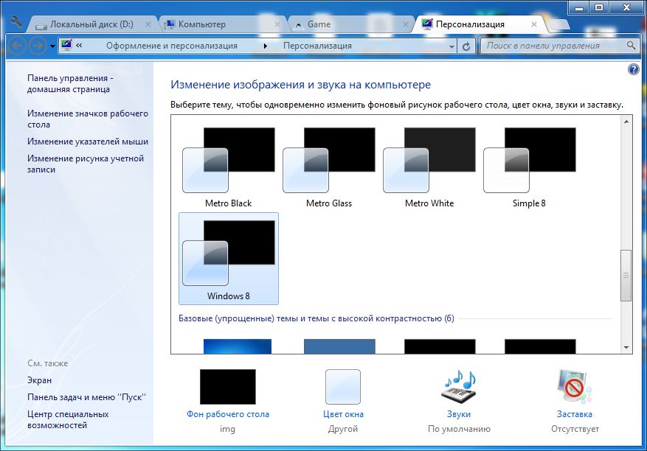Screen dimensions: 647x451
Task: Open the address bar dropdown arrow
Action: [x=451, y=46]
